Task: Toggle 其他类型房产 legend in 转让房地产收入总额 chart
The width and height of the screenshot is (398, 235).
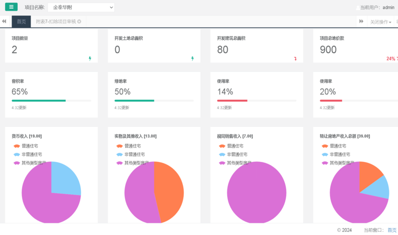Action: click(338, 163)
